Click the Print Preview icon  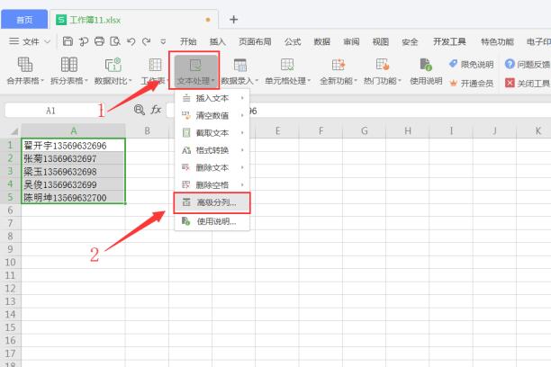tap(115, 41)
